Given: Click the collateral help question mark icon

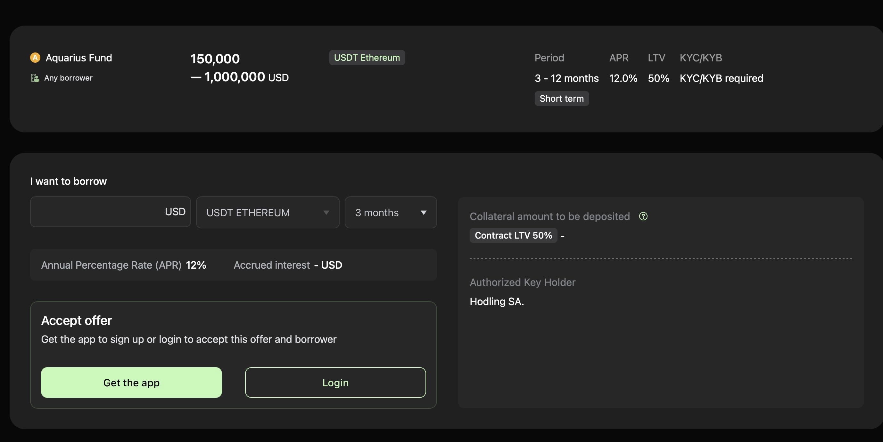Looking at the screenshot, I should click(643, 216).
